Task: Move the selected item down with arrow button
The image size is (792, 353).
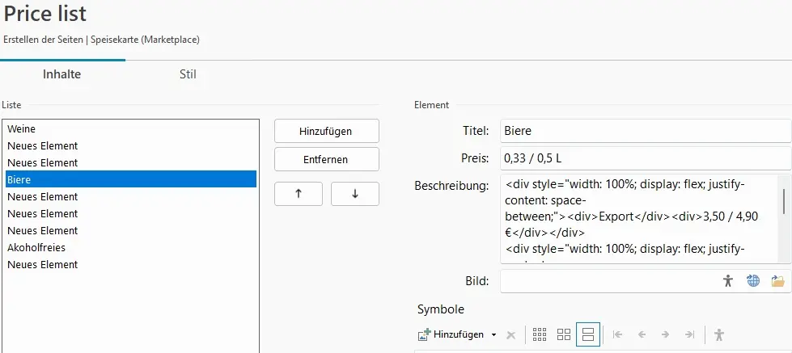Action: tap(354, 194)
